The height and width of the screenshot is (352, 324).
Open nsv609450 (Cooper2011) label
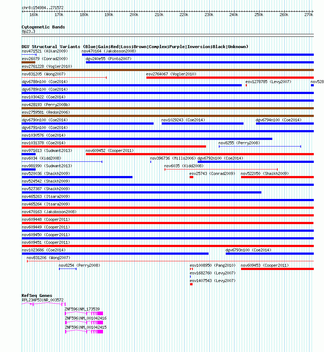(x=46, y=234)
